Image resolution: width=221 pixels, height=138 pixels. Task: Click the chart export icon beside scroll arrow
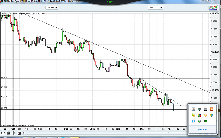pos(19,133)
